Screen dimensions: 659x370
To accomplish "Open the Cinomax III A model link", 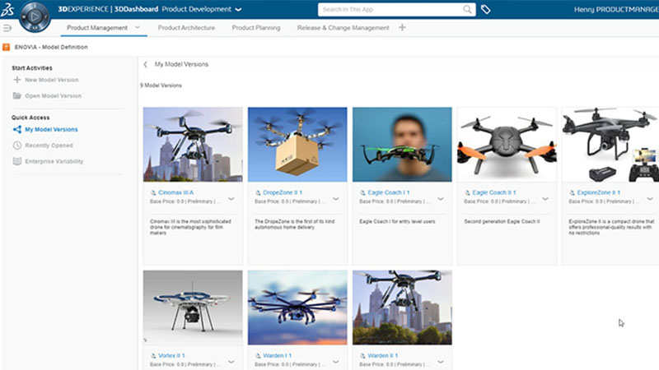I will 175,192.
